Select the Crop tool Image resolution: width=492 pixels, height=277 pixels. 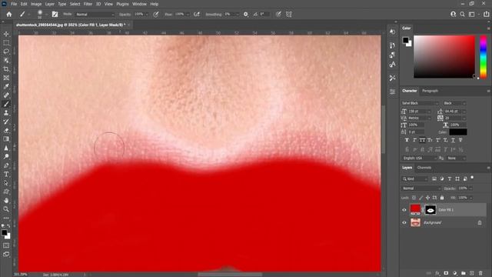click(6, 68)
